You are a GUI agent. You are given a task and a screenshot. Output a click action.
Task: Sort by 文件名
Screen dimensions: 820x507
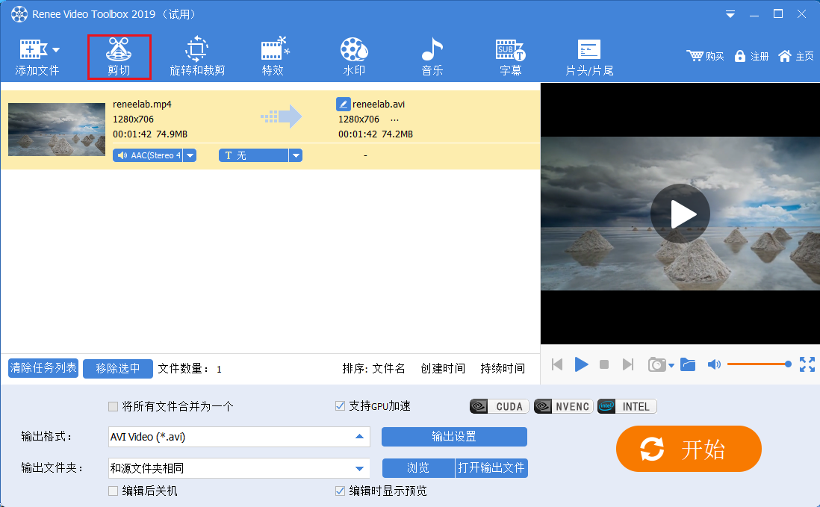pos(388,369)
